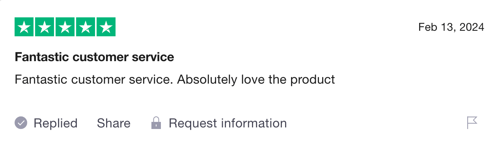Share this review via the Share button
Viewport: 500px width, 157px height.
[114, 123]
